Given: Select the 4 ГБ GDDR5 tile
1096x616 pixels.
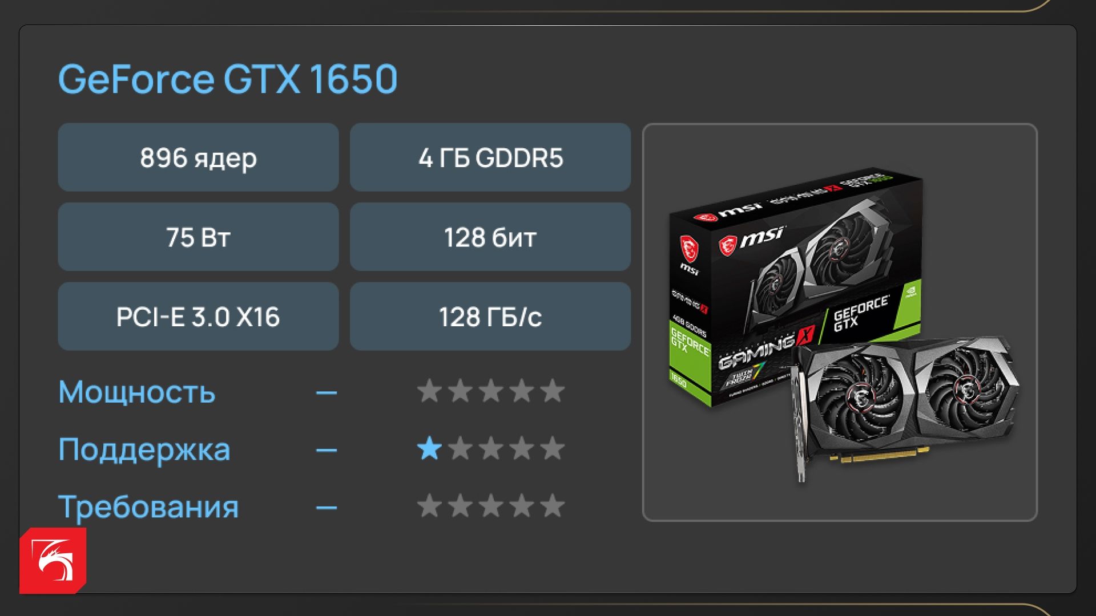Looking at the screenshot, I should [x=490, y=157].
